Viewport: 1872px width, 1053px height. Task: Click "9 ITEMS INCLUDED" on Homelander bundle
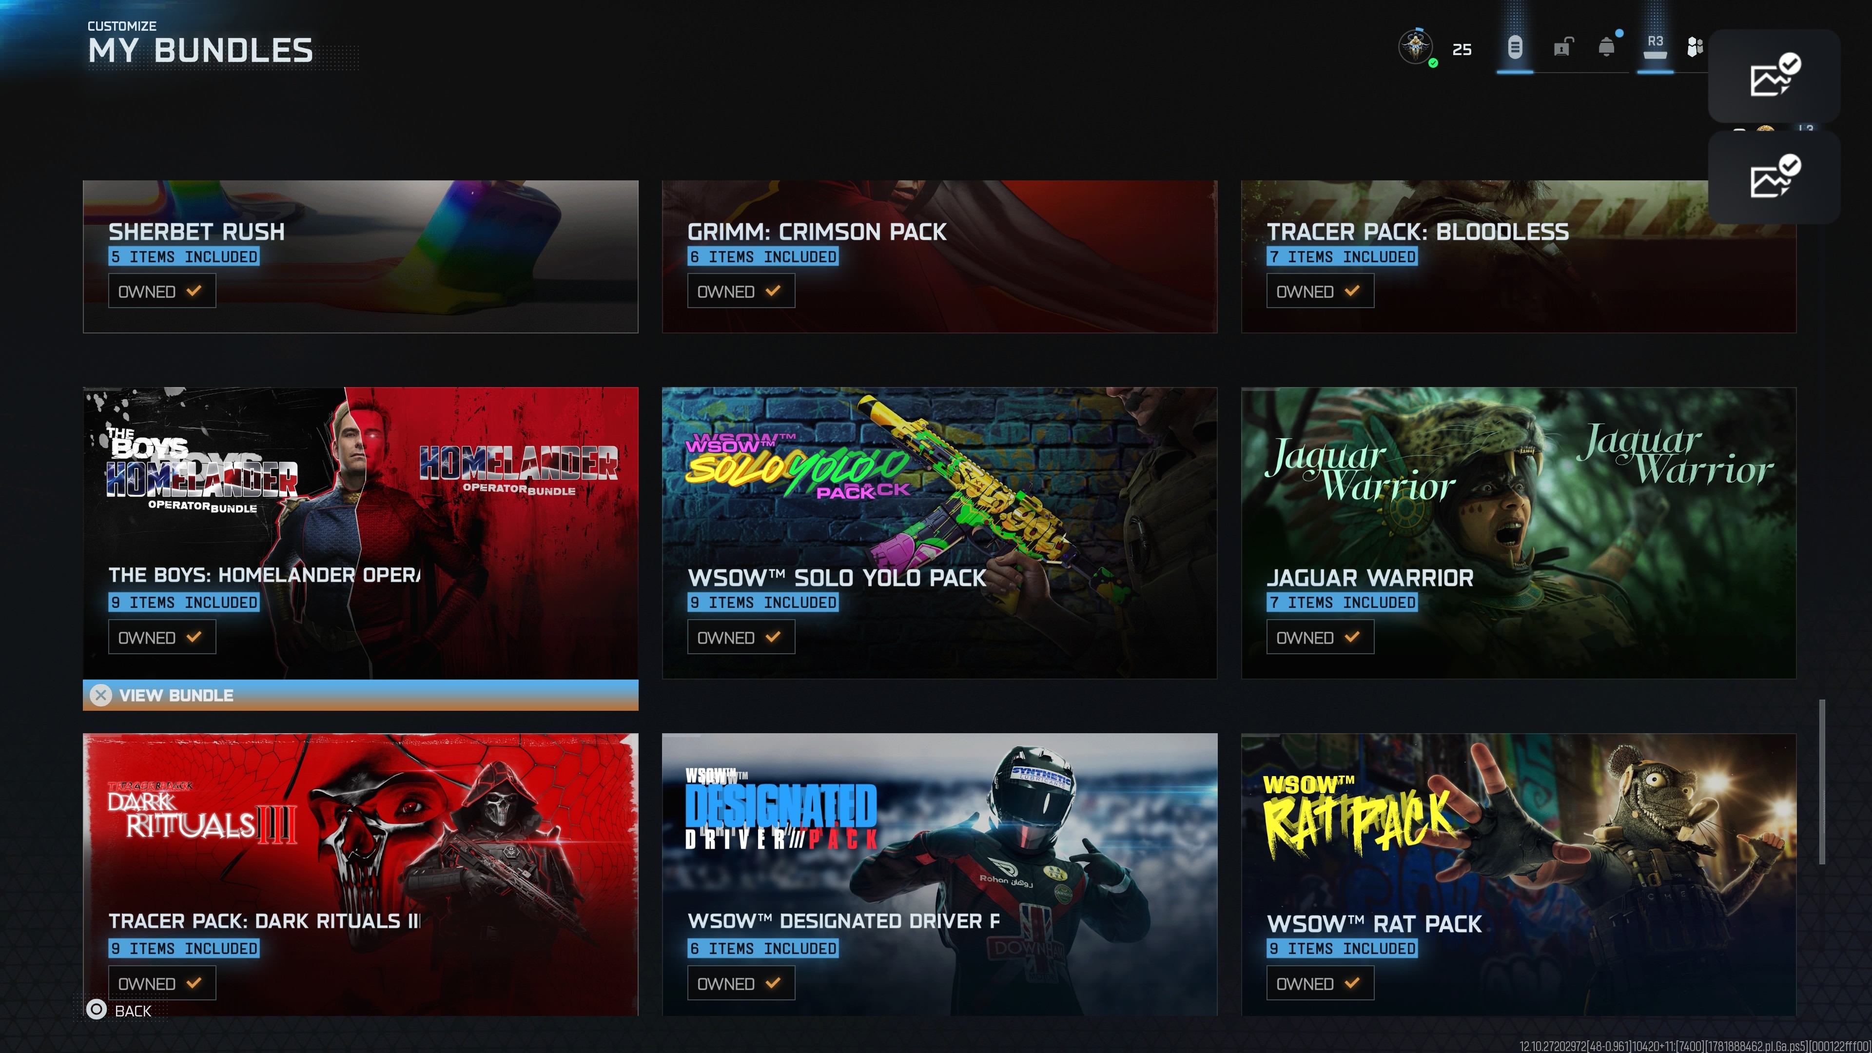pyautogui.click(x=184, y=603)
